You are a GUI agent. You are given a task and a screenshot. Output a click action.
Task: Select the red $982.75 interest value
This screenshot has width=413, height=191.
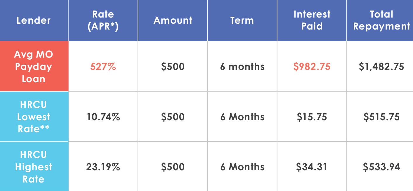click(312, 67)
